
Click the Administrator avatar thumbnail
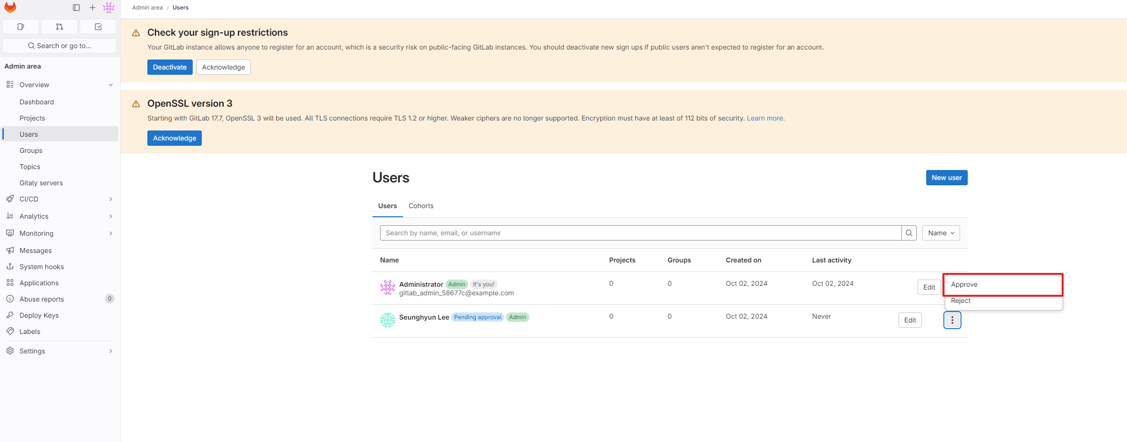(x=388, y=287)
